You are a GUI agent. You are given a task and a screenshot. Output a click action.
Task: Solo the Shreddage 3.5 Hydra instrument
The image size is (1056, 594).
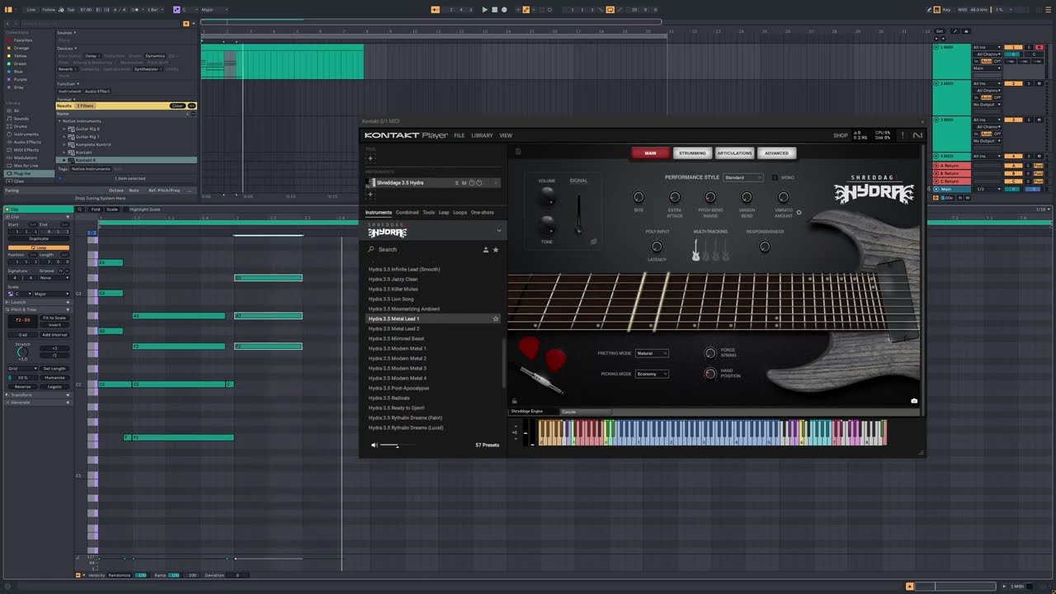tap(457, 182)
